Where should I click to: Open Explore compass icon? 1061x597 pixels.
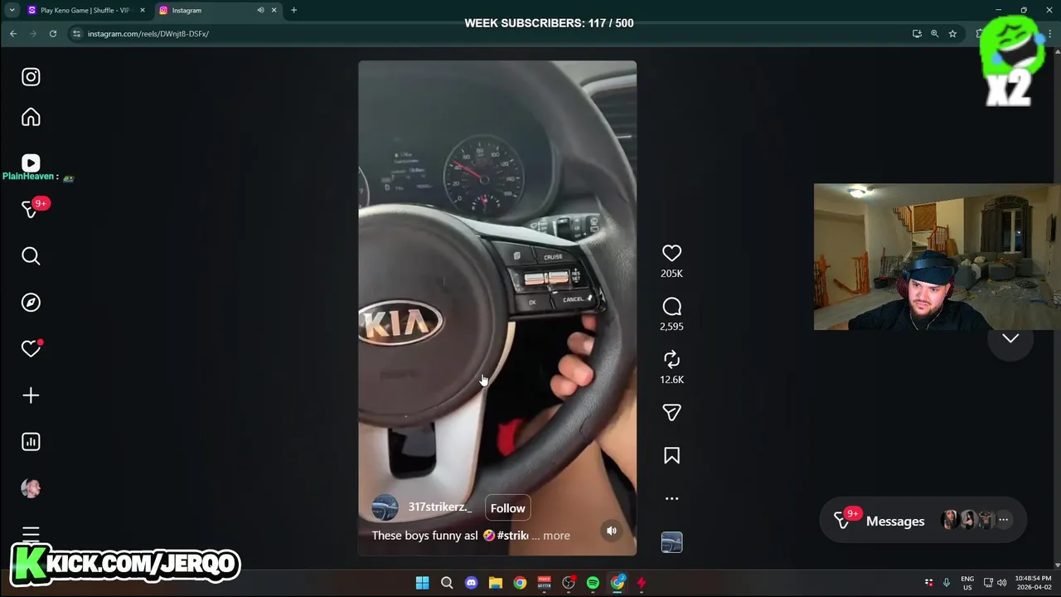31,303
